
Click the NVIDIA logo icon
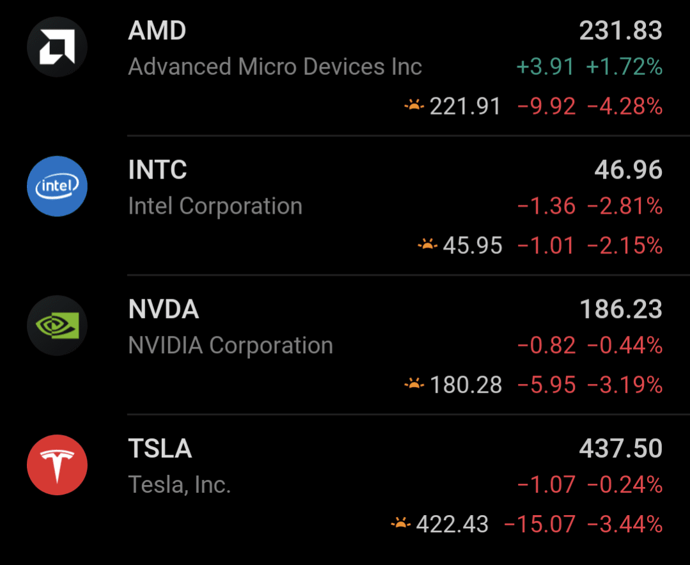57,326
